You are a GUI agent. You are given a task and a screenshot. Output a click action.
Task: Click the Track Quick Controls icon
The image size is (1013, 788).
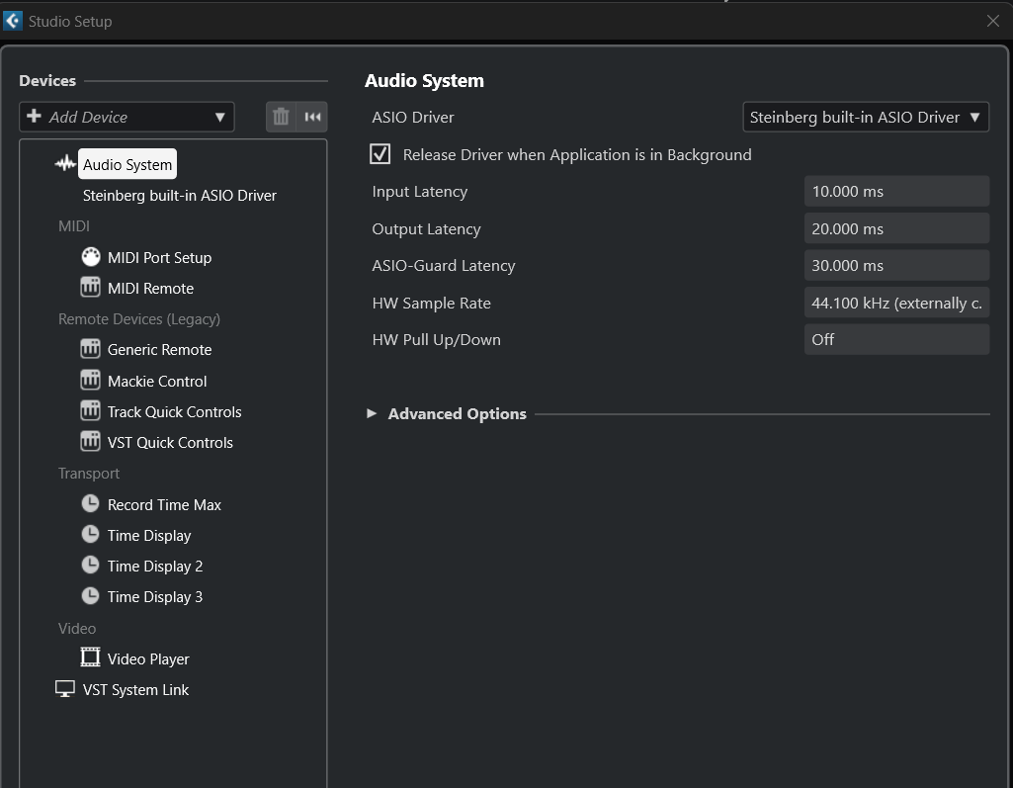pyautogui.click(x=91, y=411)
